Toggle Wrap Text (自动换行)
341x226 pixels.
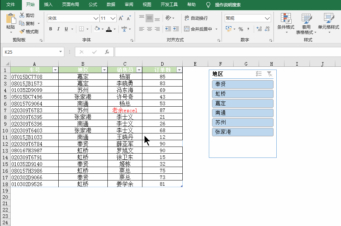pos(196,18)
